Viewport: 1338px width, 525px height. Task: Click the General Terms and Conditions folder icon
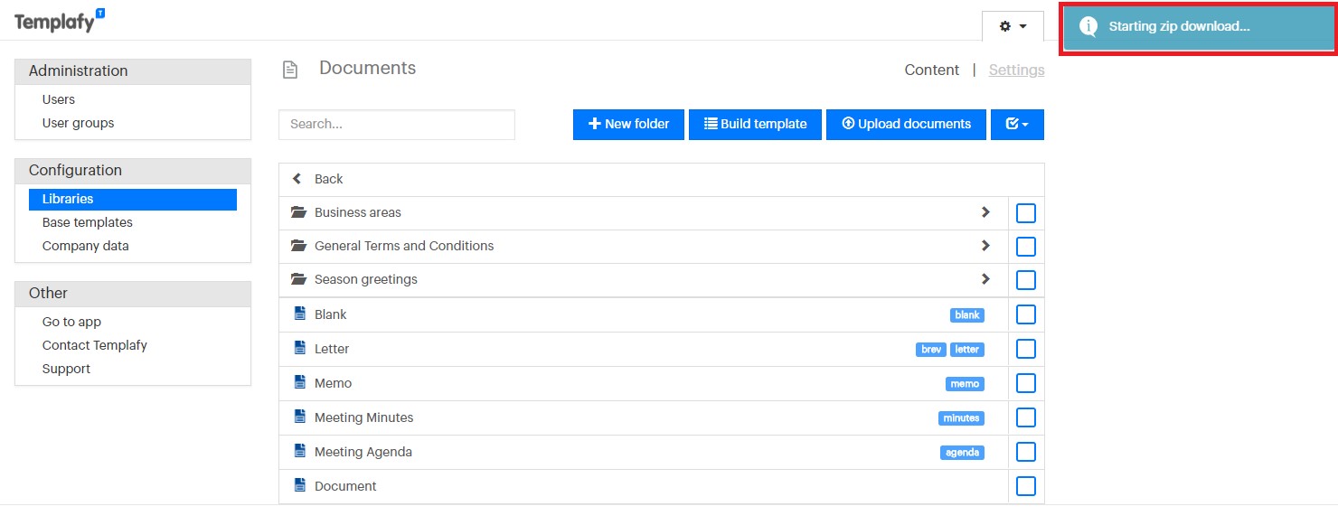pos(298,246)
